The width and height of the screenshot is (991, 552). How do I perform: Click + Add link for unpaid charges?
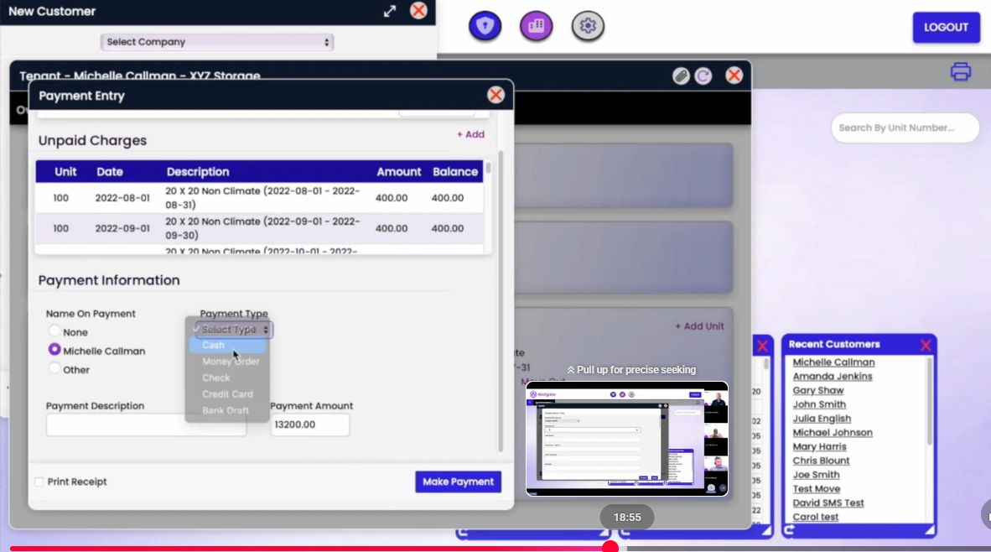click(x=471, y=135)
